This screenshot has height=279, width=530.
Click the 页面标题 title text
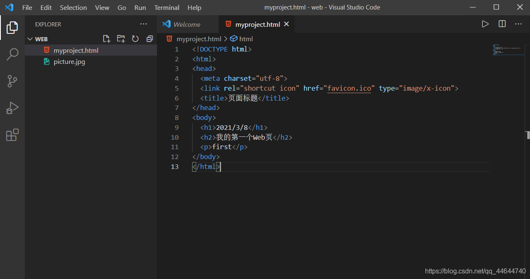(x=243, y=98)
